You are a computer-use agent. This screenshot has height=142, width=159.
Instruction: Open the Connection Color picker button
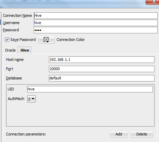pos(46,40)
